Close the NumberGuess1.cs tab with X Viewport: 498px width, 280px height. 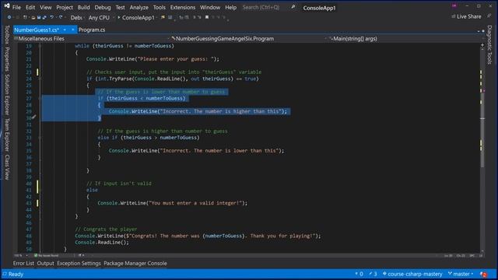[x=72, y=30]
